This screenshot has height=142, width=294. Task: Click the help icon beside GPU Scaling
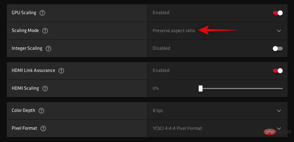coord(43,13)
